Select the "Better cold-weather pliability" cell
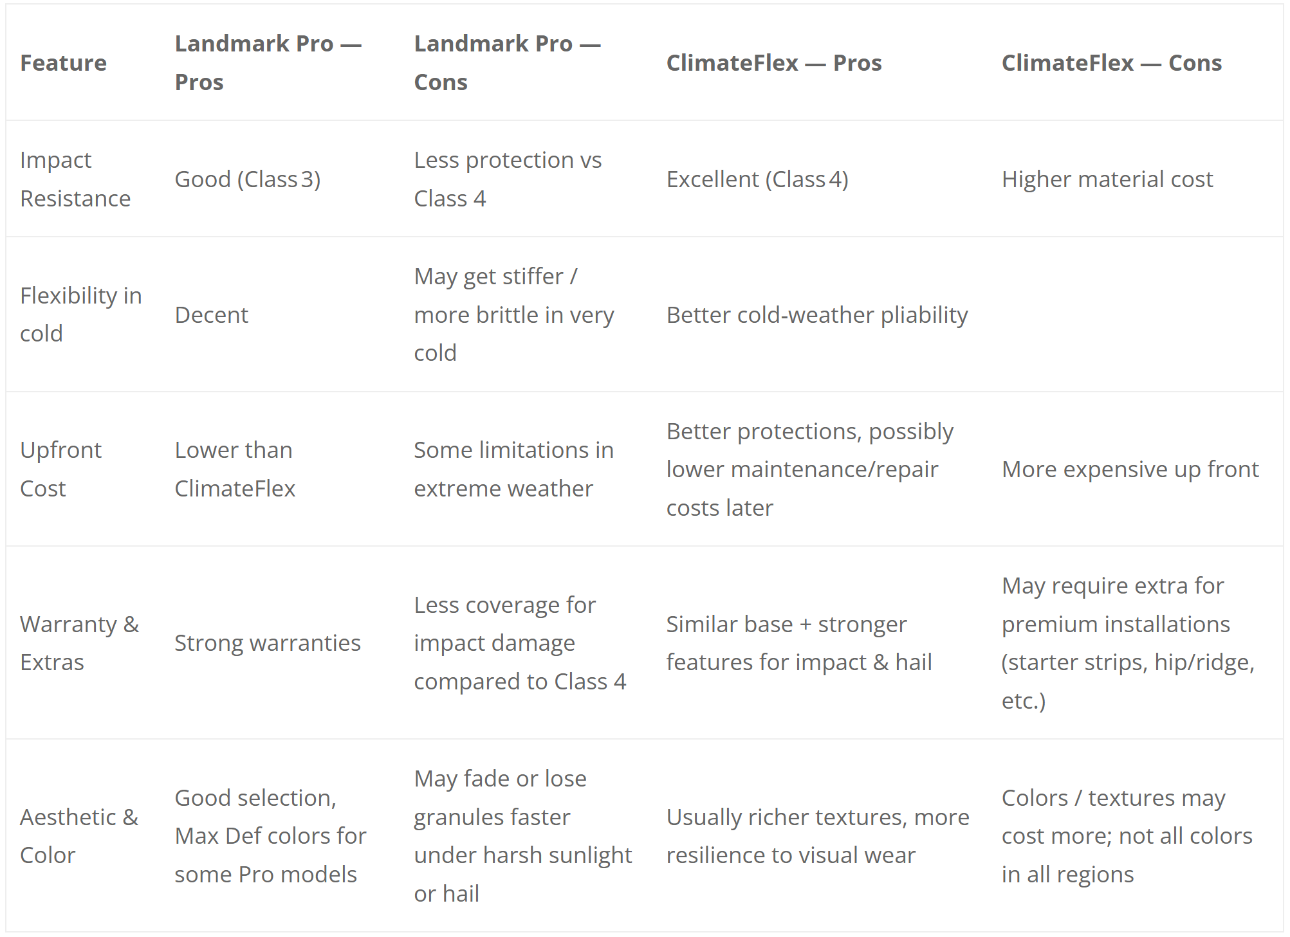 pyautogui.click(x=816, y=315)
